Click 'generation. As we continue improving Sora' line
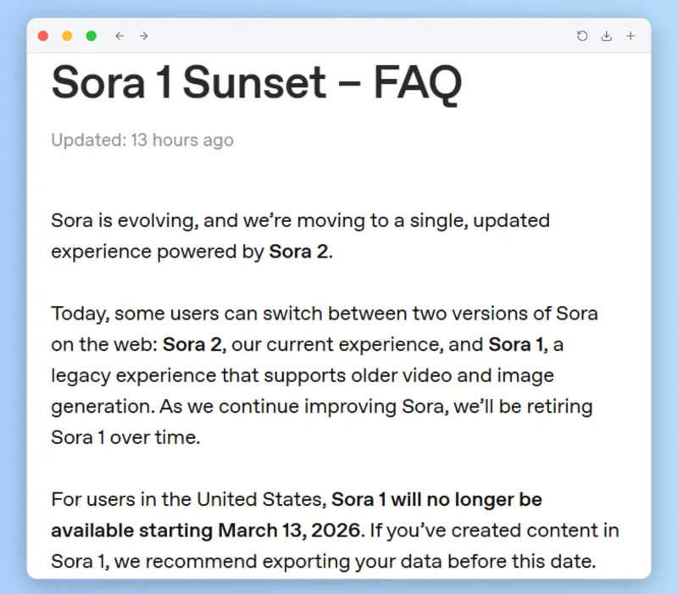Image resolution: width=678 pixels, height=594 pixels. click(322, 407)
